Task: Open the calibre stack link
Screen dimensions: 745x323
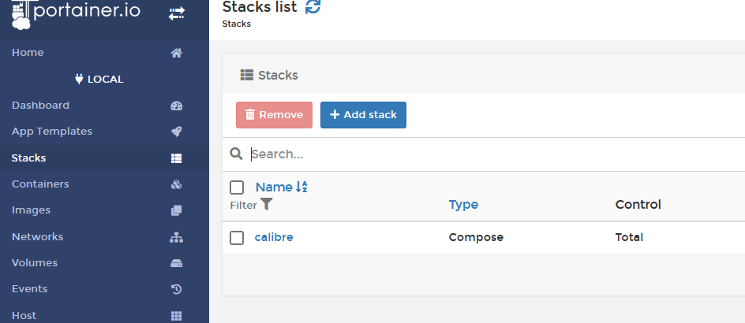Action: tap(274, 237)
